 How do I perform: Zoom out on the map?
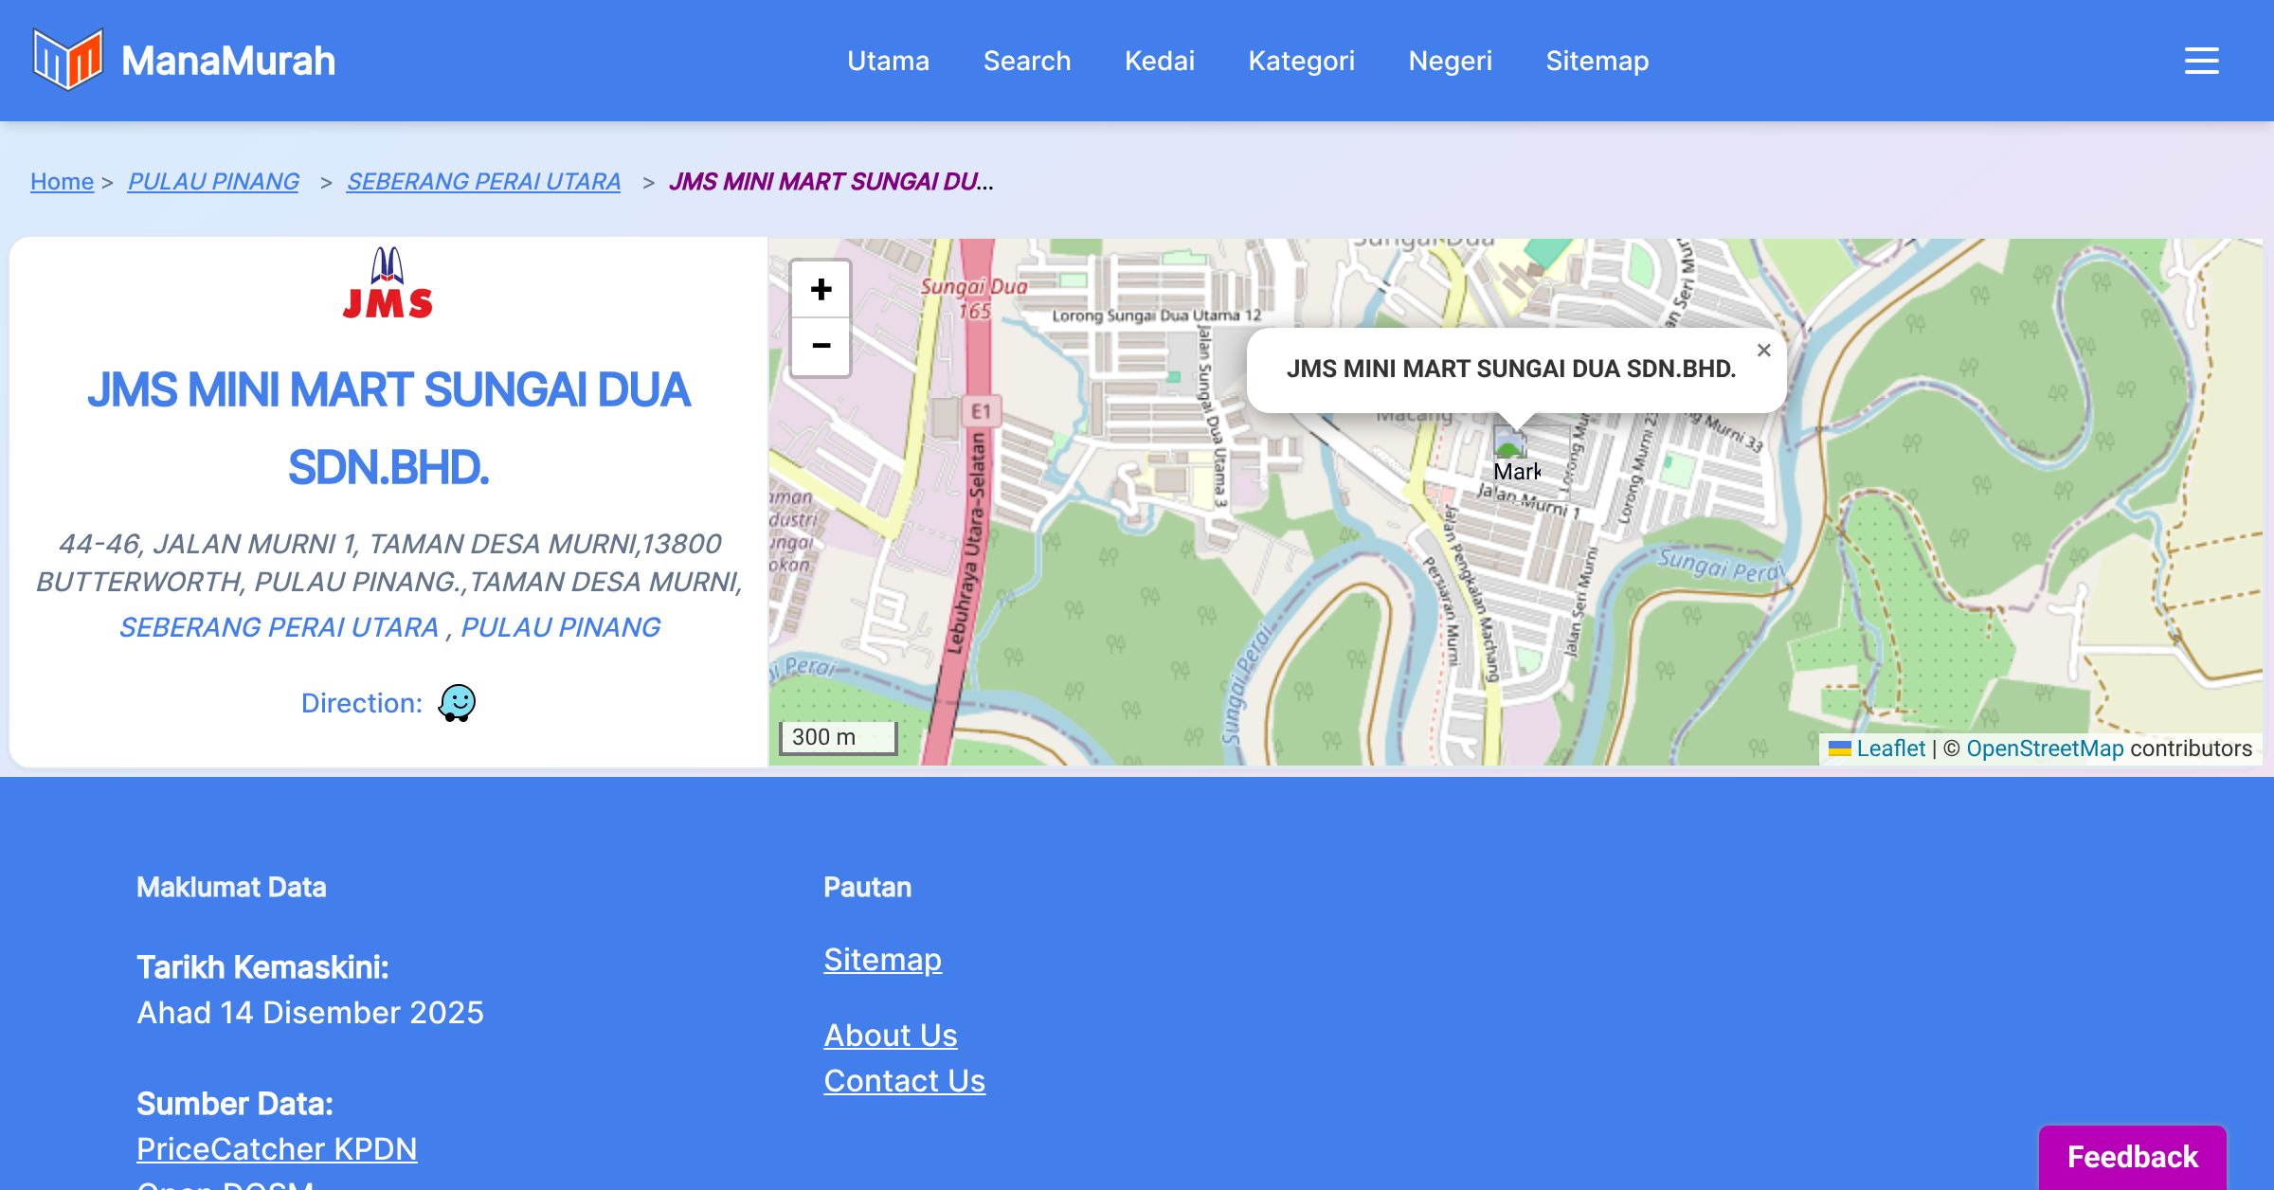pos(821,346)
